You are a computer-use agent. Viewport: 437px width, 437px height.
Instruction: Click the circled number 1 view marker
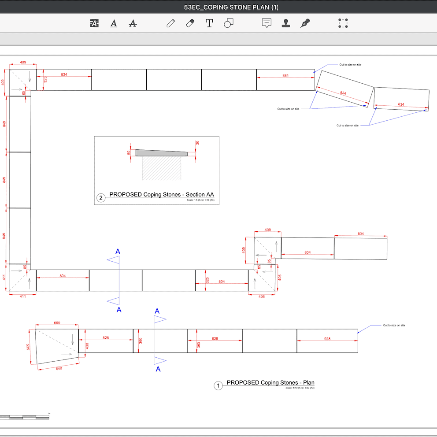(218, 386)
